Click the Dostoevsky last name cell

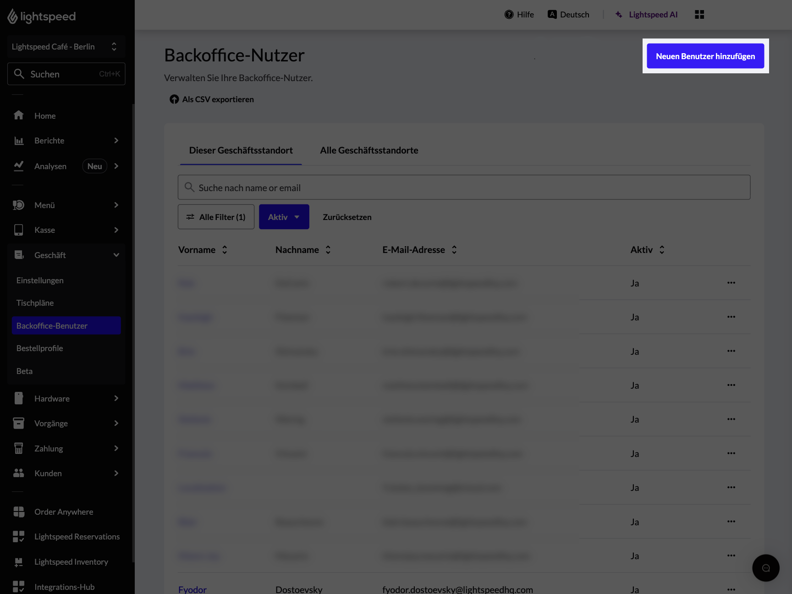tap(299, 589)
